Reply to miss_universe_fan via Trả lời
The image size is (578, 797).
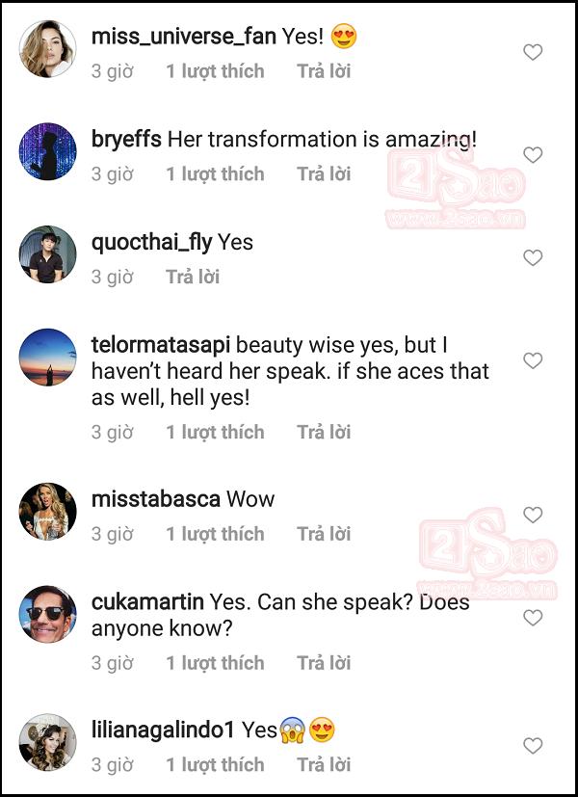click(x=324, y=71)
